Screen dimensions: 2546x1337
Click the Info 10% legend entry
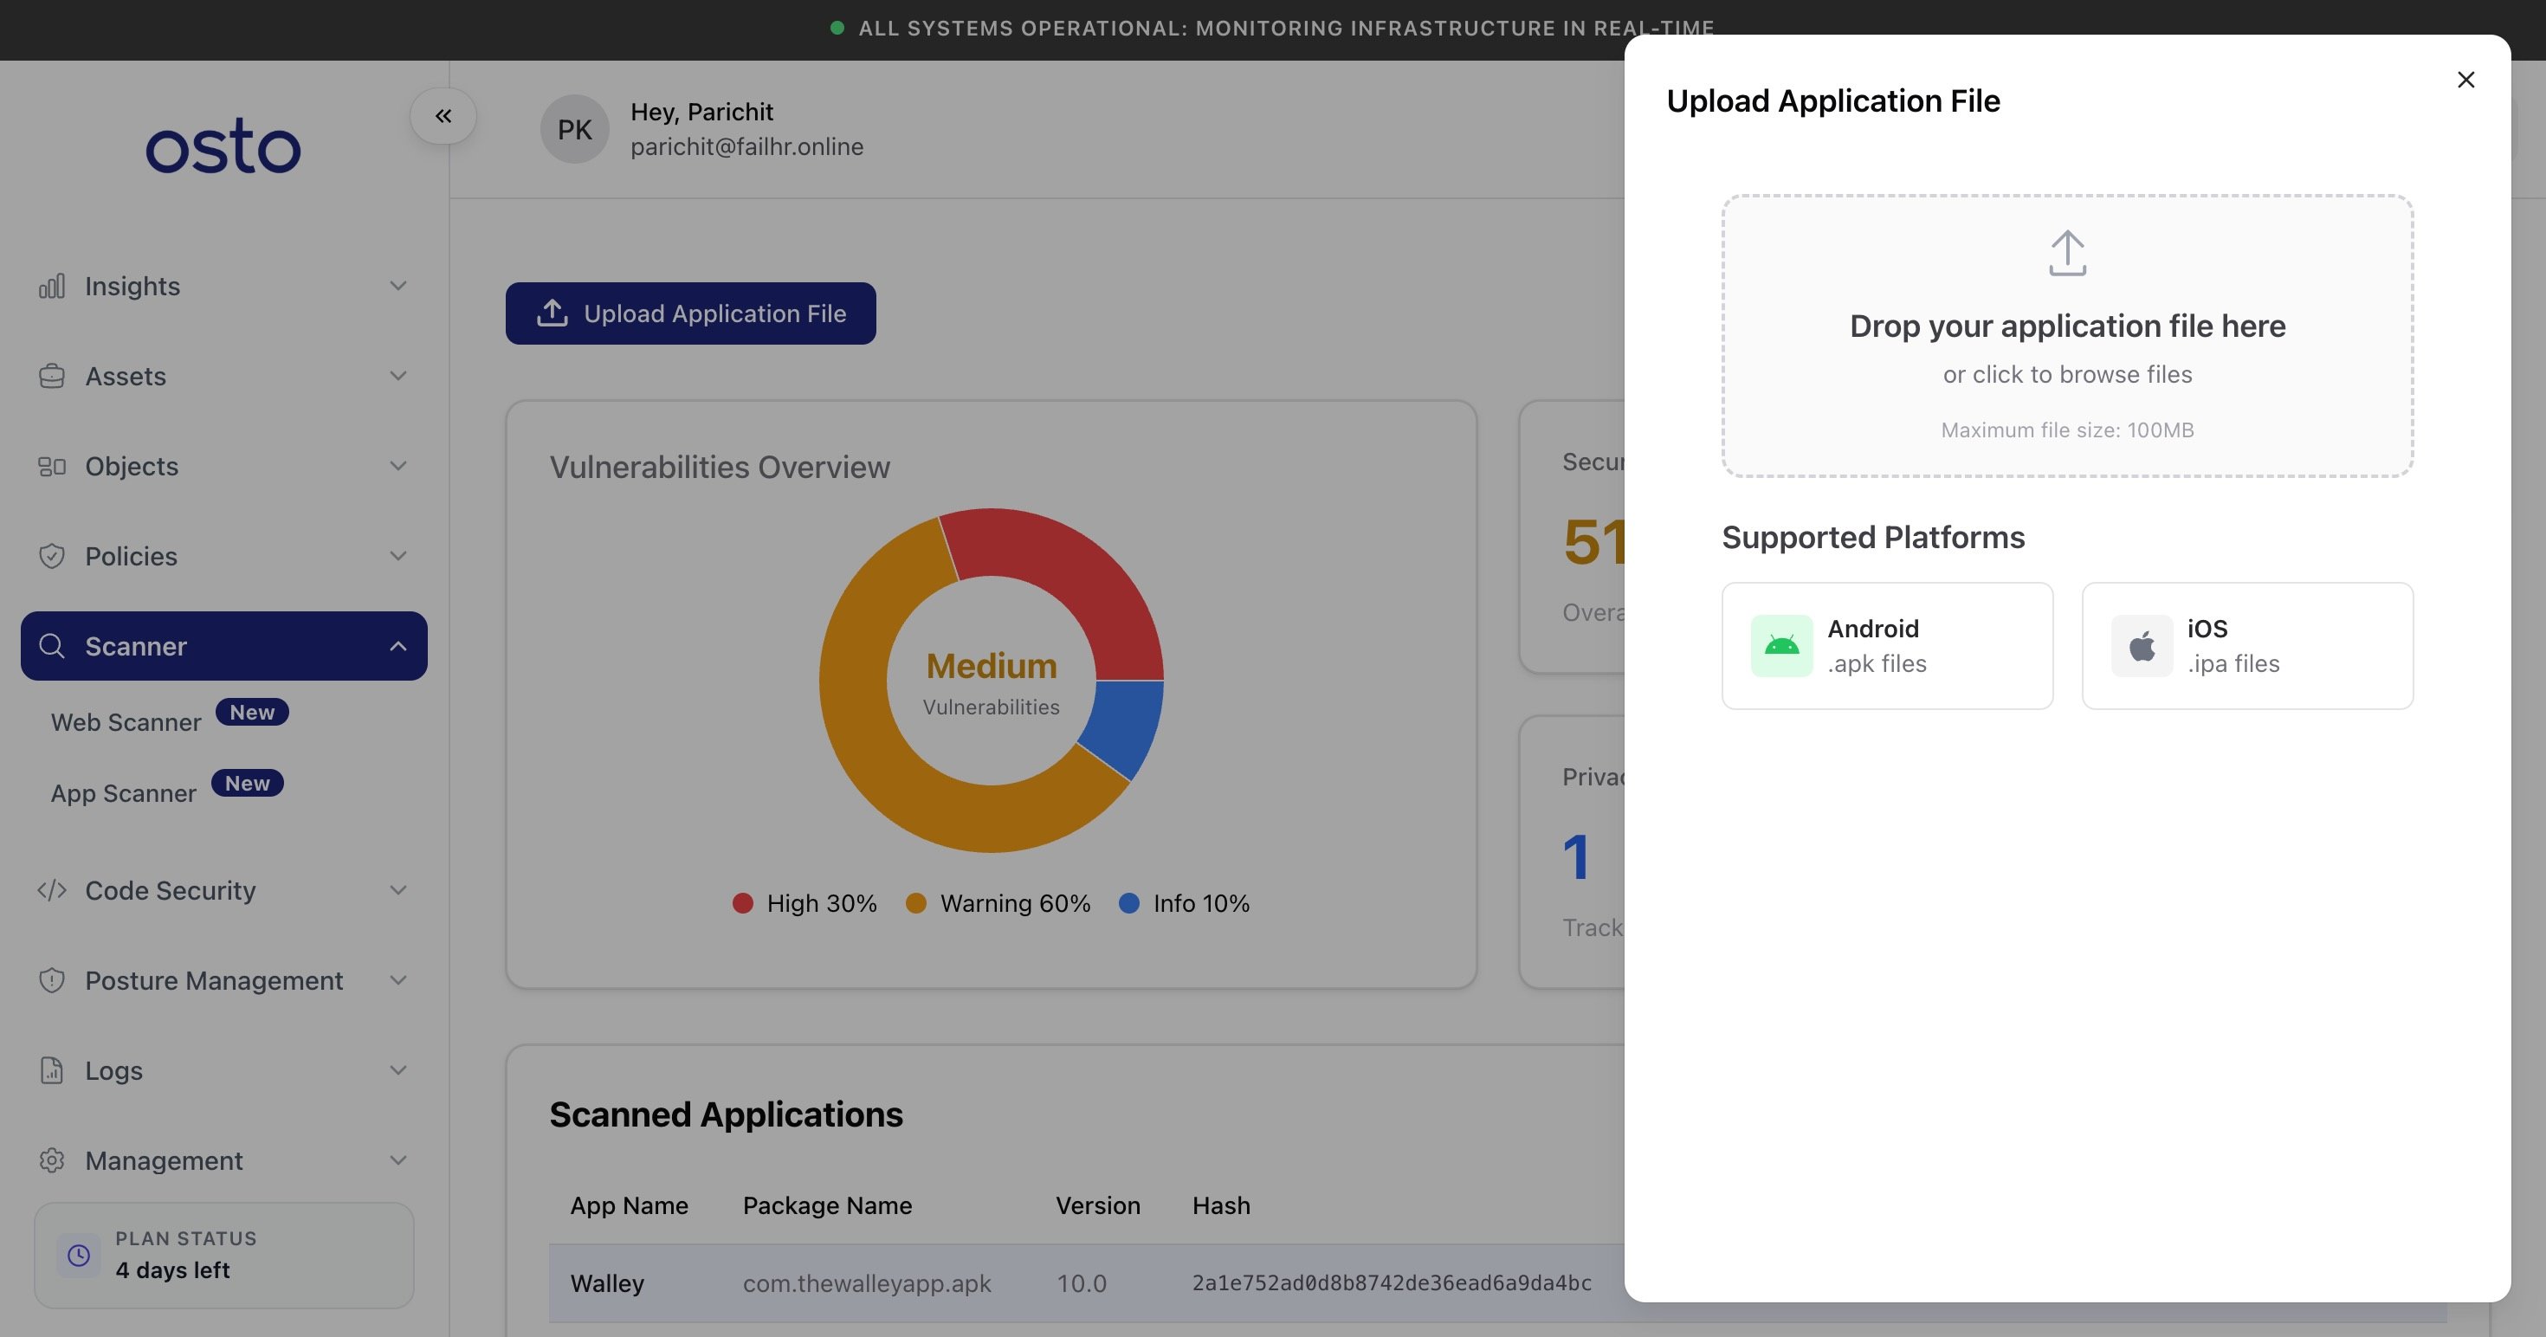pyautogui.click(x=1184, y=903)
